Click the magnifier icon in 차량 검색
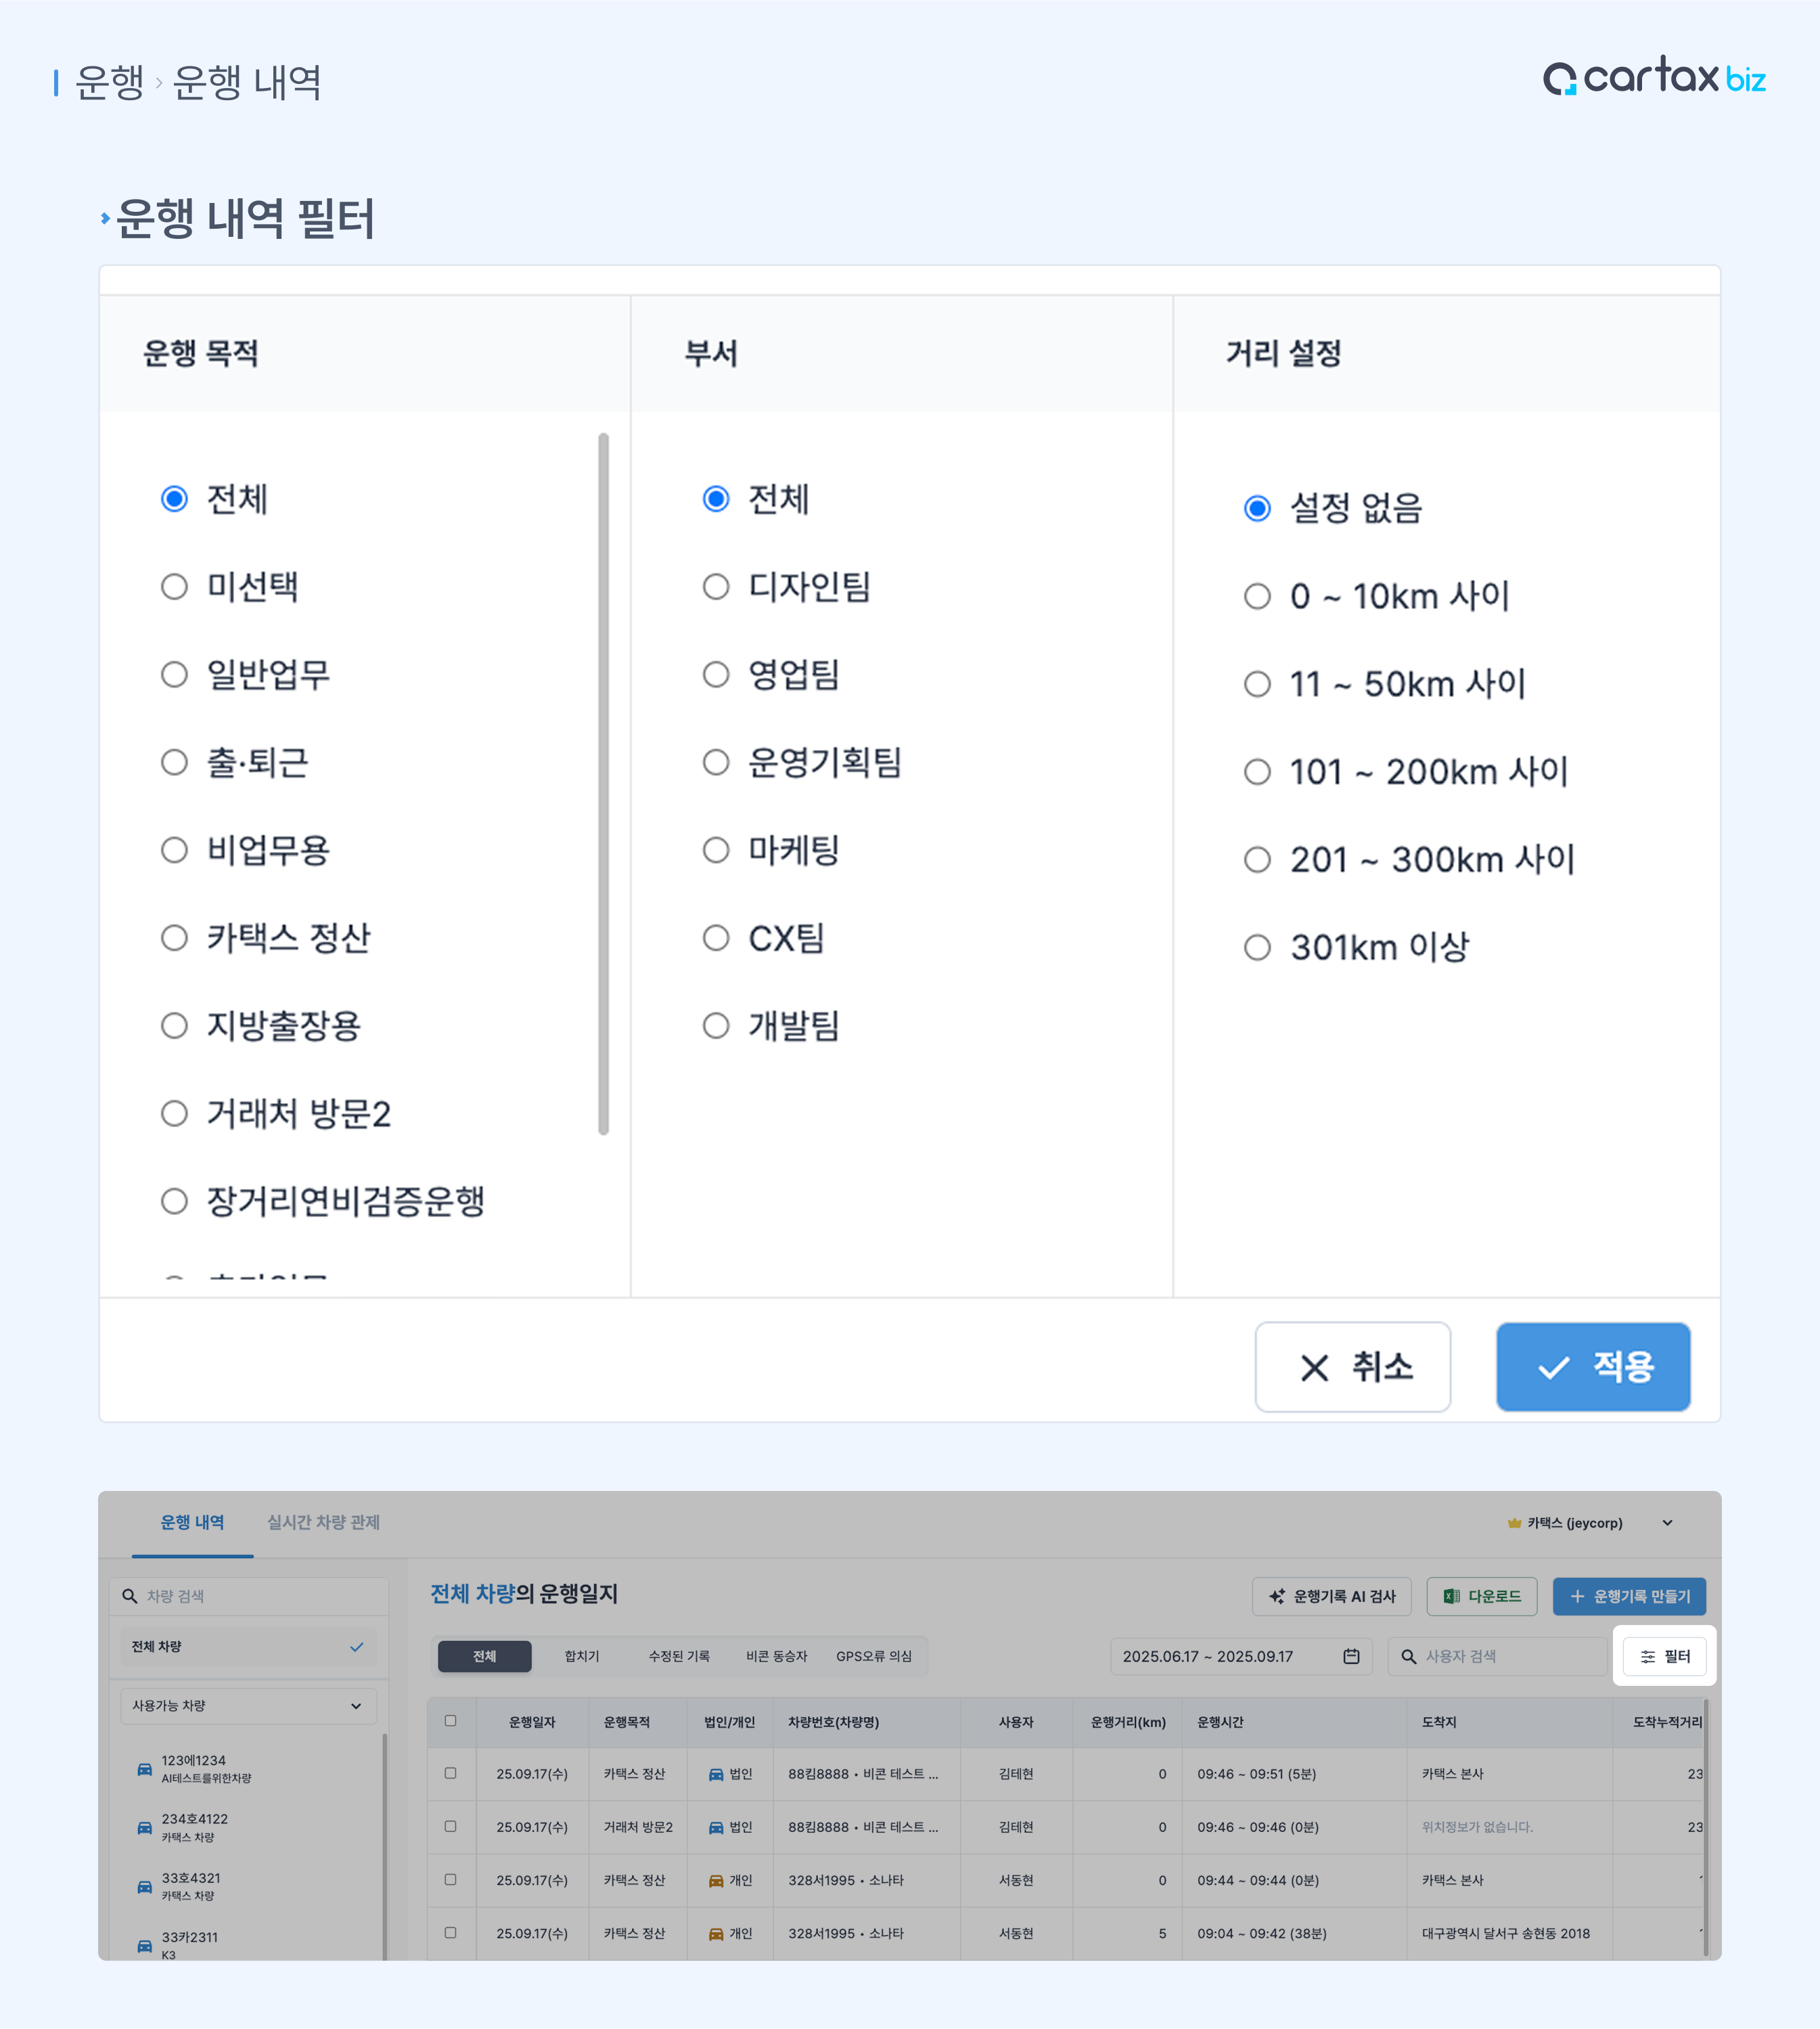Image resolution: width=1820 pixels, height=2029 pixels. (x=130, y=1596)
